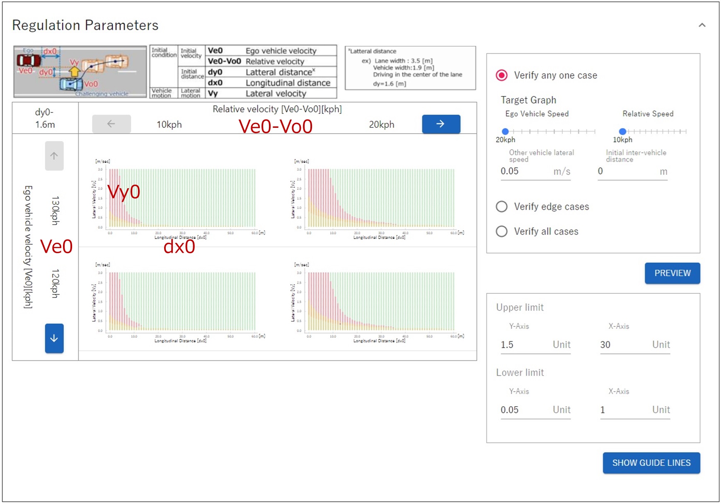The height and width of the screenshot is (503, 721).
Task: Select Verify any one case option
Action: [502, 75]
